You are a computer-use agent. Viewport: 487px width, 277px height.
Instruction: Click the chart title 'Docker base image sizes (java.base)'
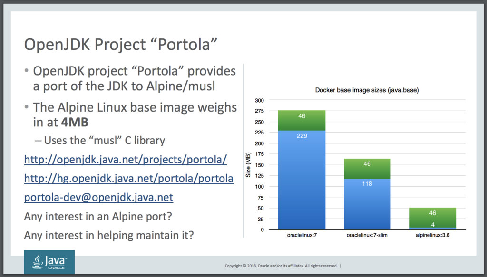[x=367, y=90]
